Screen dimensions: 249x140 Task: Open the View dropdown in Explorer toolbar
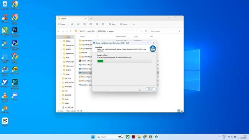124,24
